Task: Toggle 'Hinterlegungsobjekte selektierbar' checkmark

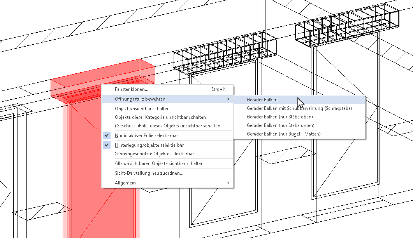Action: [x=107, y=145]
